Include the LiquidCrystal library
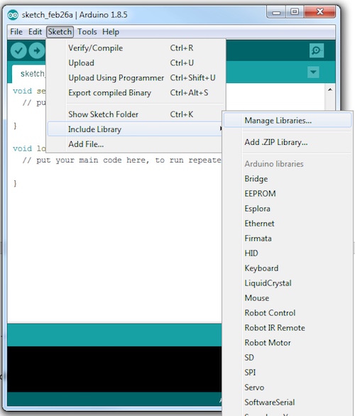 click(x=288, y=283)
